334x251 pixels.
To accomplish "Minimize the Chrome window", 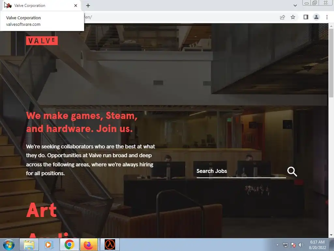I will [307, 3].
